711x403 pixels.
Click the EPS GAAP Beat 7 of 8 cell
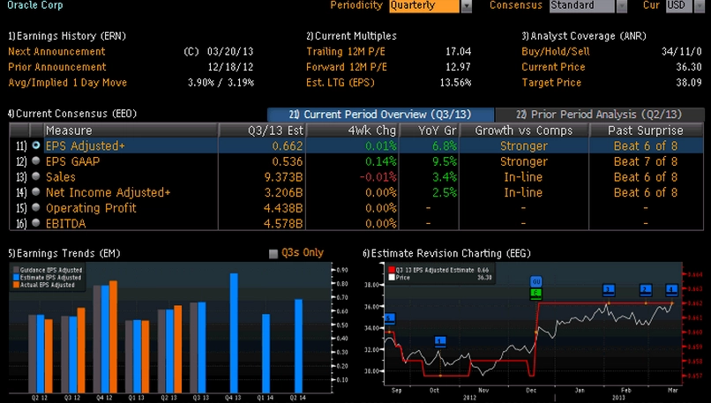point(645,161)
